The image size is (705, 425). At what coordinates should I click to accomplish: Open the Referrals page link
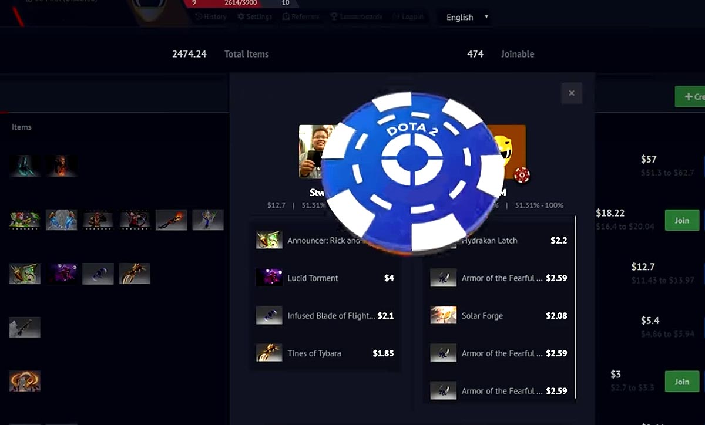coord(301,16)
